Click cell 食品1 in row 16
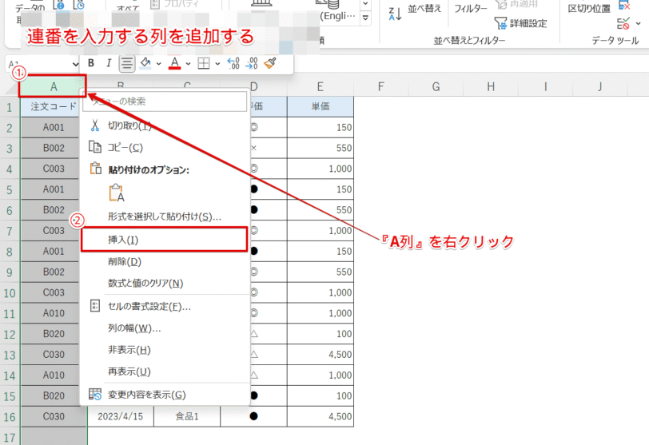 click(187, 416)
